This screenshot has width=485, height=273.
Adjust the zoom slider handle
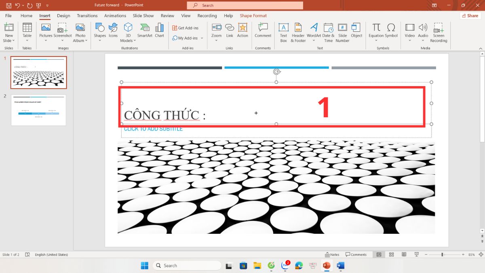point(443,254)
